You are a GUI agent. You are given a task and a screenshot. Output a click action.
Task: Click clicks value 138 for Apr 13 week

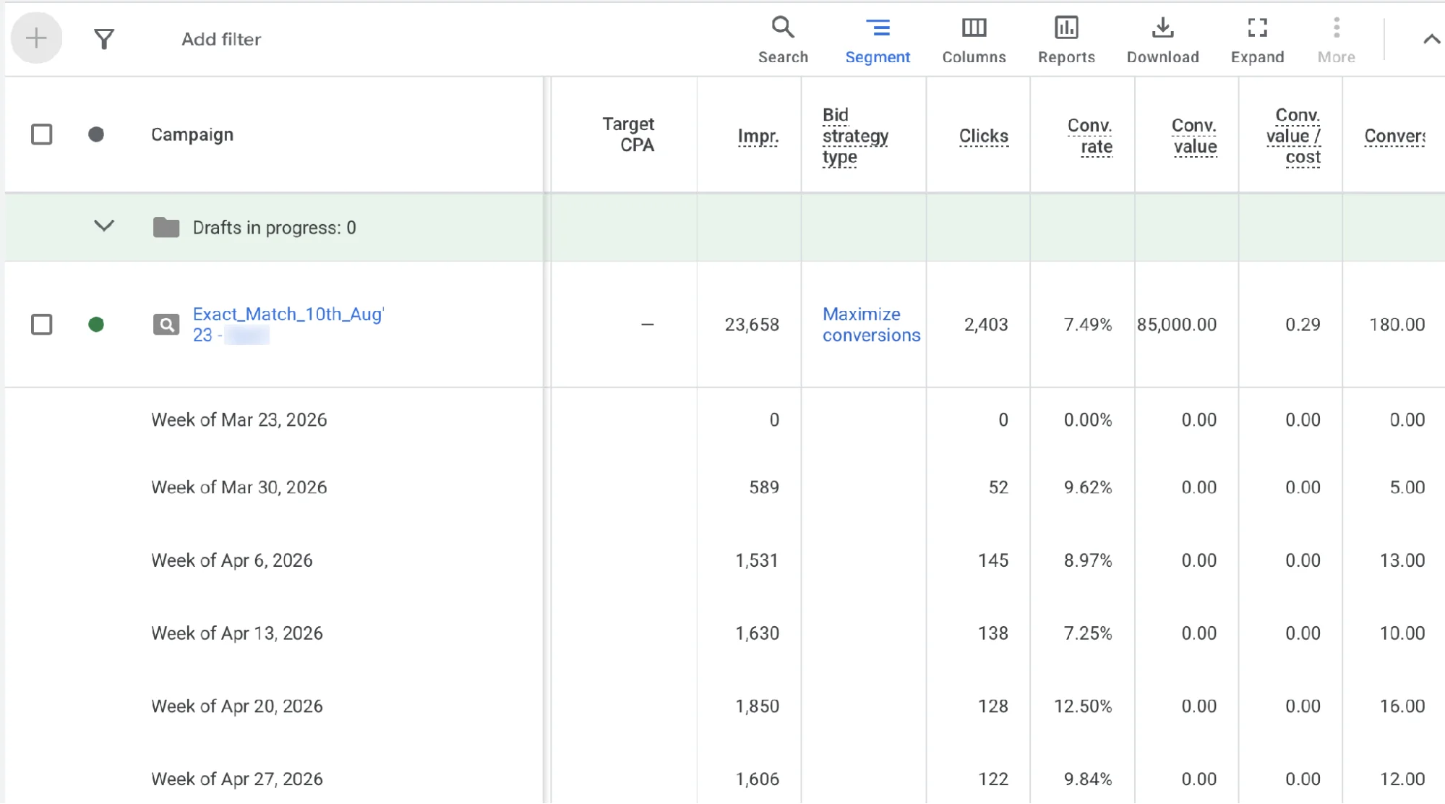coord(993,633)
